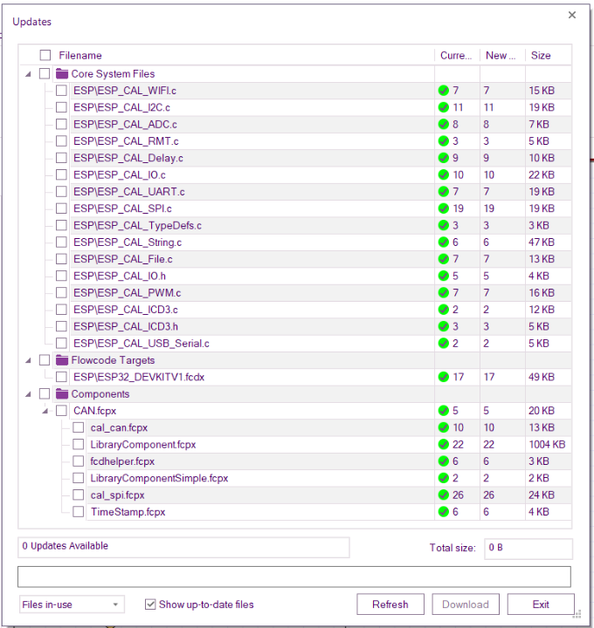The image size is (594, 628).
Task: Click the Core System Files folder icon
Action: click(62, 74)
